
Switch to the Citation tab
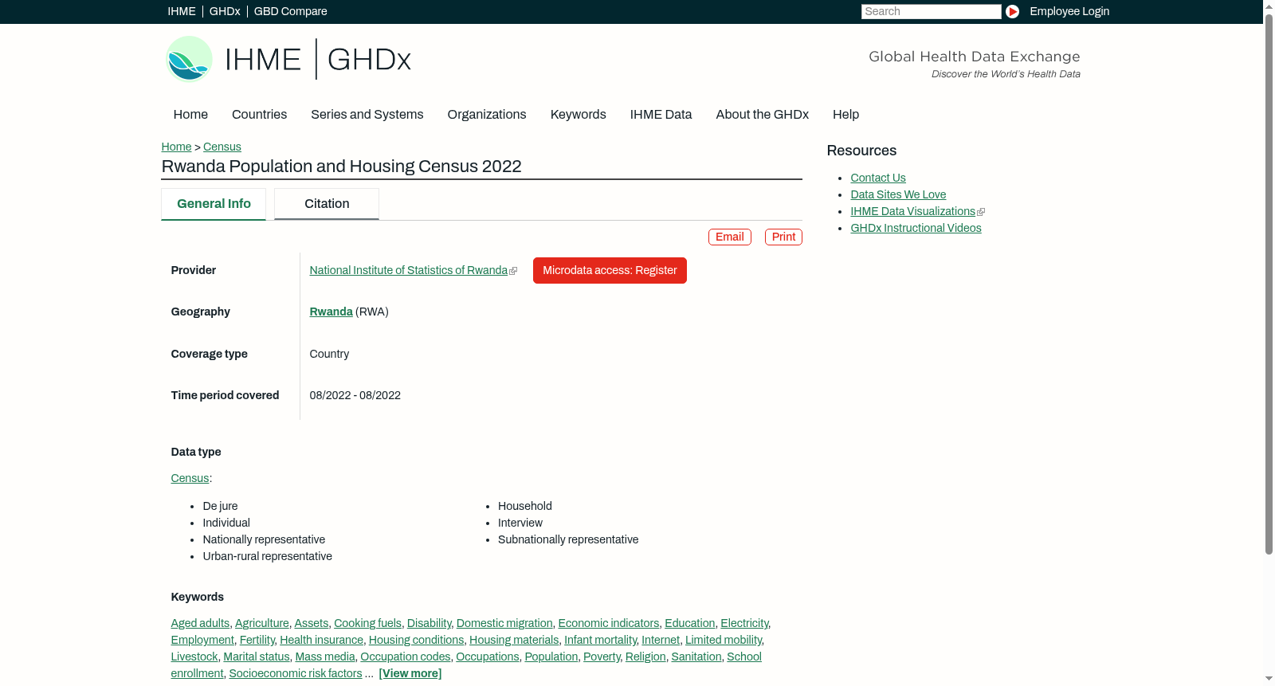point(327,204)
